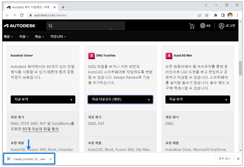Click the 모두 표시 button
The width and height of the screenshot is (244, 167).
point(224,159)
